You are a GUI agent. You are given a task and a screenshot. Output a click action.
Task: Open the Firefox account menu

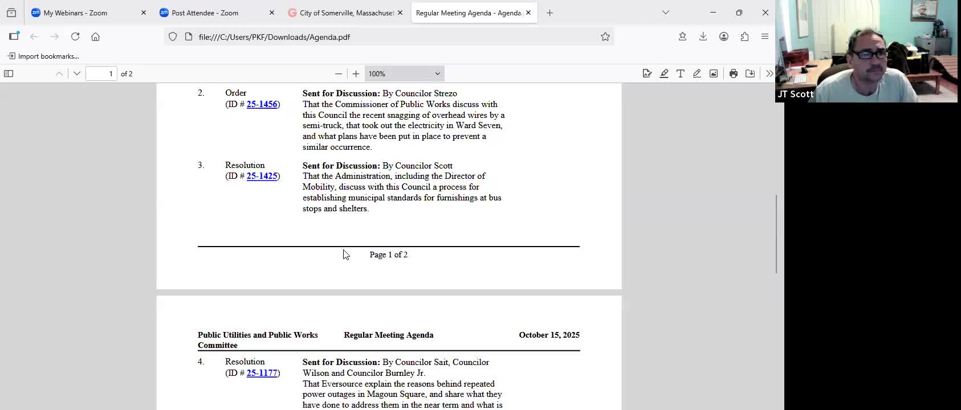pos(724,36)
